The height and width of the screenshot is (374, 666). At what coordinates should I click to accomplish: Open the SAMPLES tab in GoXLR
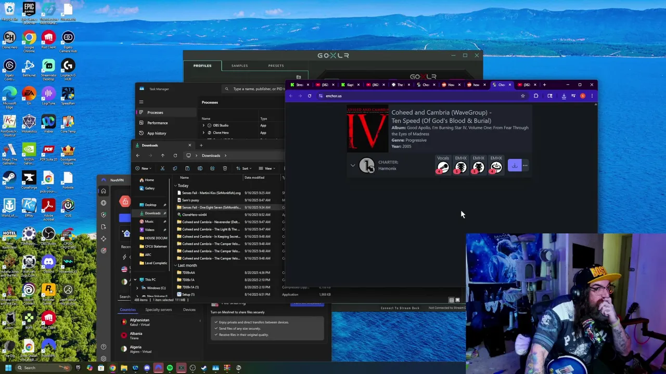(239, 65)
